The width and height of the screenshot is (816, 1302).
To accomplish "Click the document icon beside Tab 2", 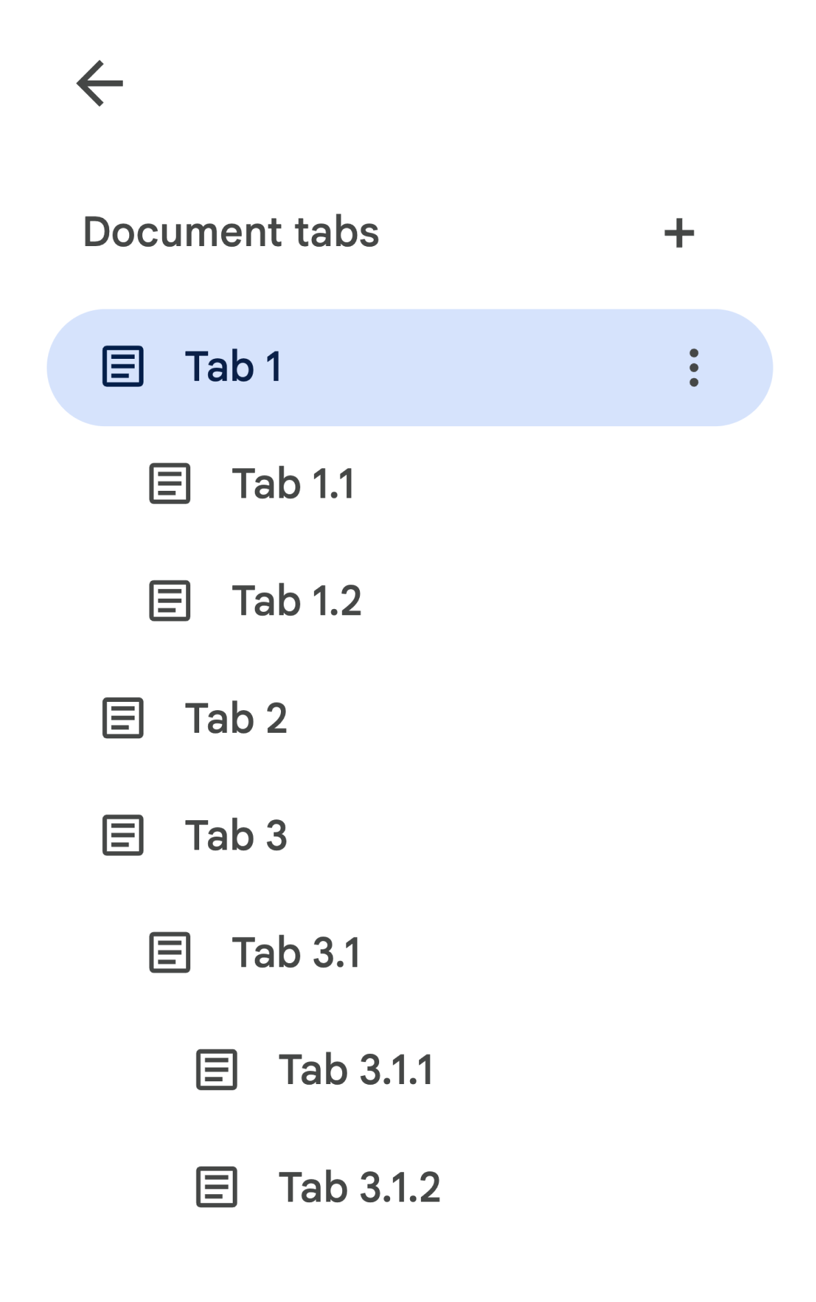I will point(124,719).
